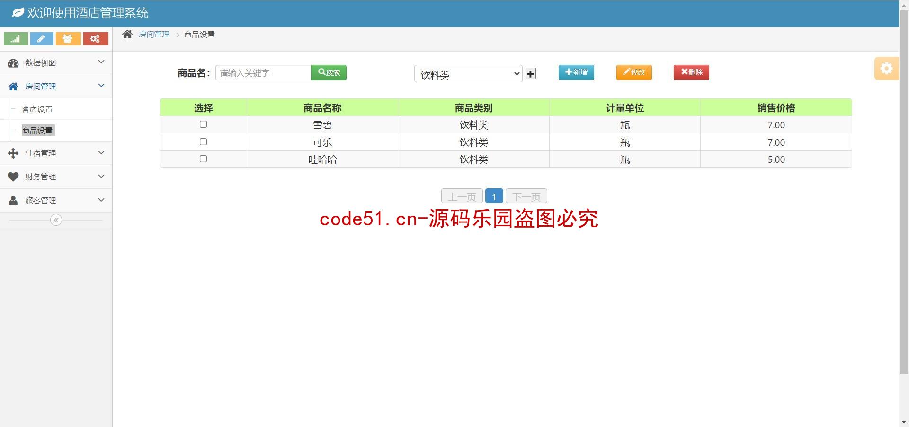
Task: Click the 5.00 price cell
Action: [x=776, y=160]
